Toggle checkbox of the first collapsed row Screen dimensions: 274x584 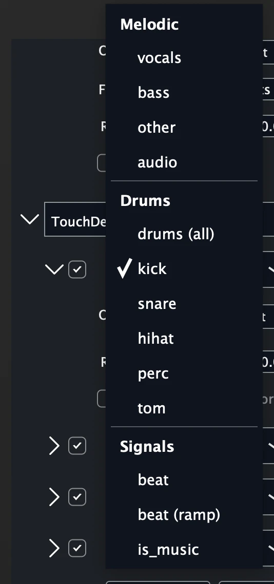(x=77, y=446)
